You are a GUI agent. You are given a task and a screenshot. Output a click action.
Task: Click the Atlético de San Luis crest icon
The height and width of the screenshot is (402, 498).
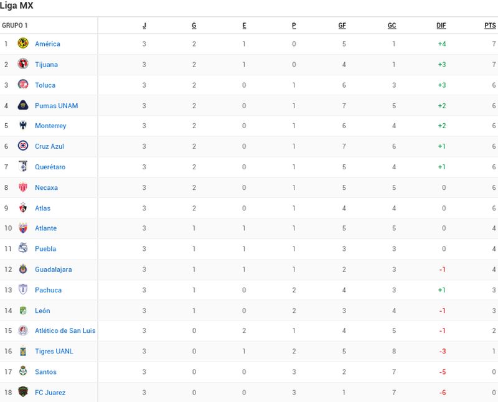23,330
